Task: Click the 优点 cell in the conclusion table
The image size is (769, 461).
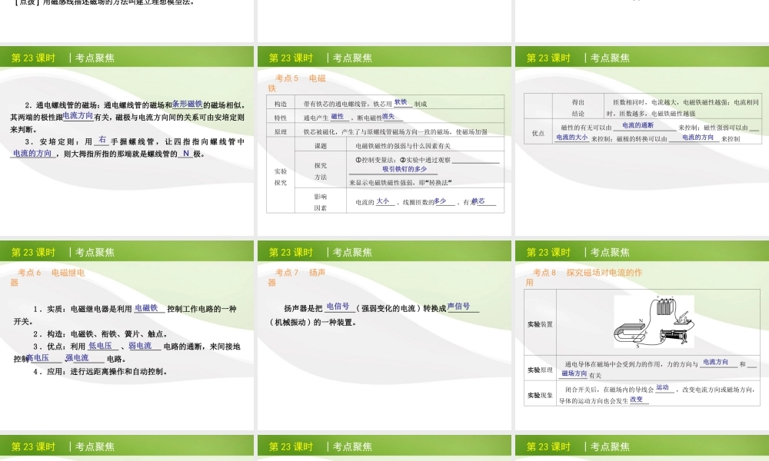Action: pos(538,133)
